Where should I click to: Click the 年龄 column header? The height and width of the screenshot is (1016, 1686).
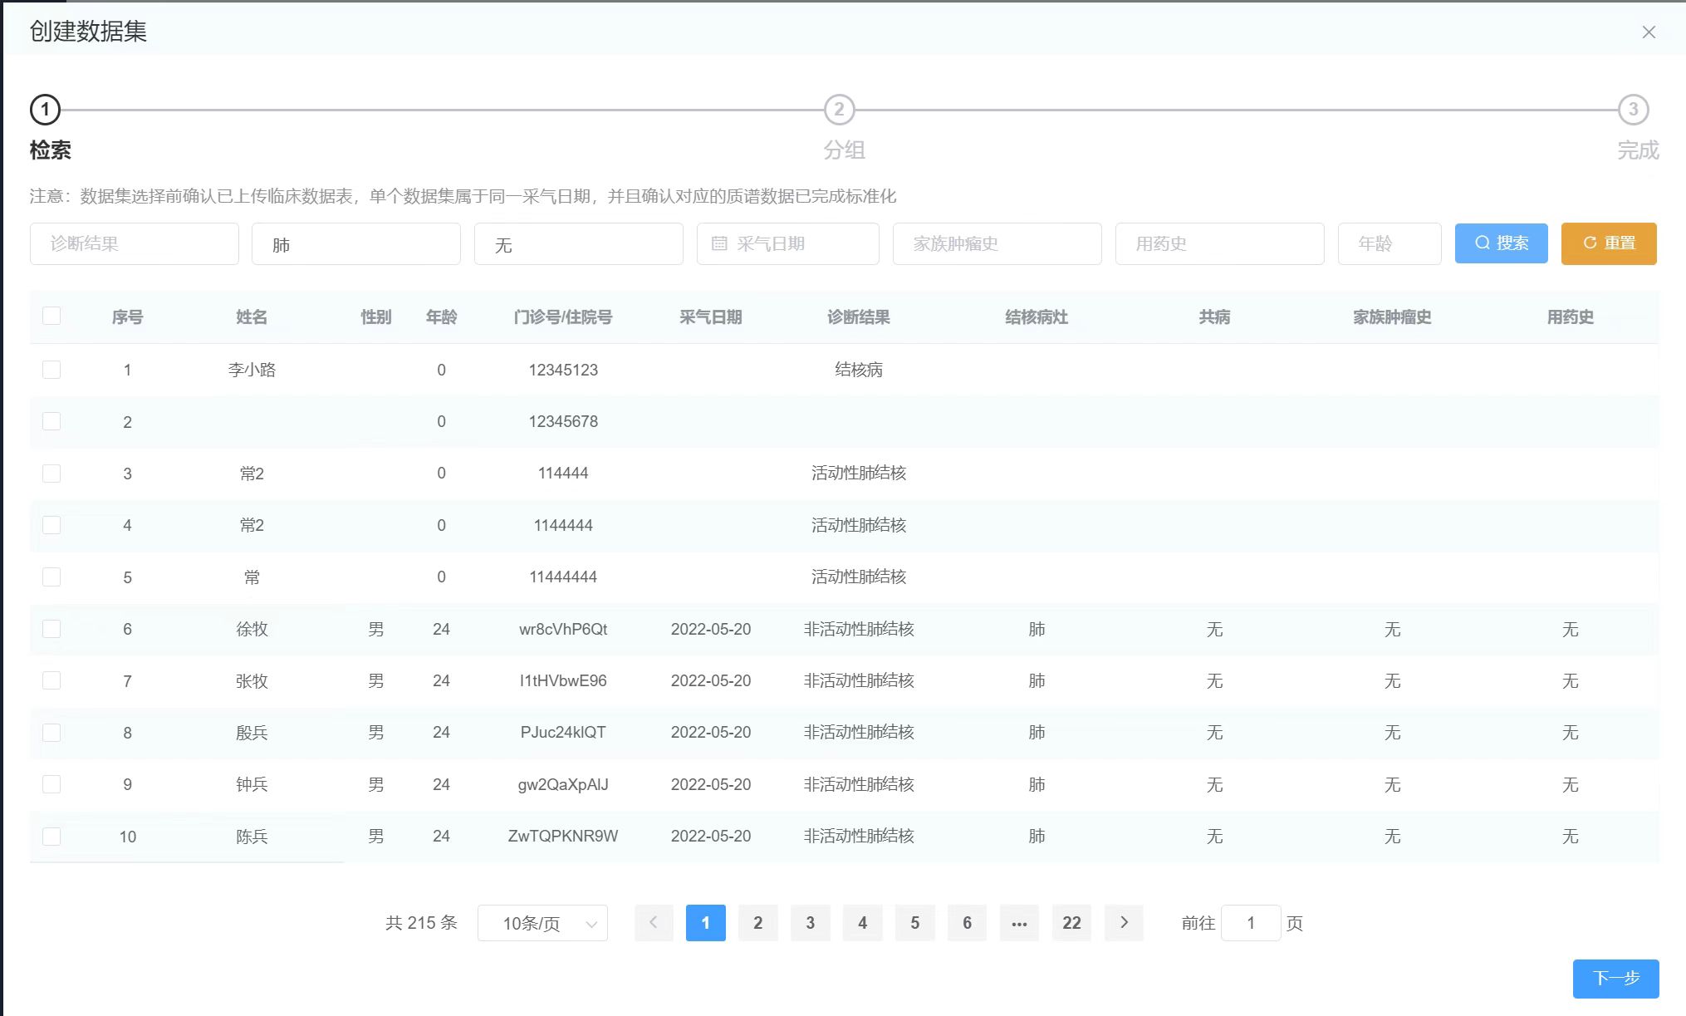tap(441, 317)
